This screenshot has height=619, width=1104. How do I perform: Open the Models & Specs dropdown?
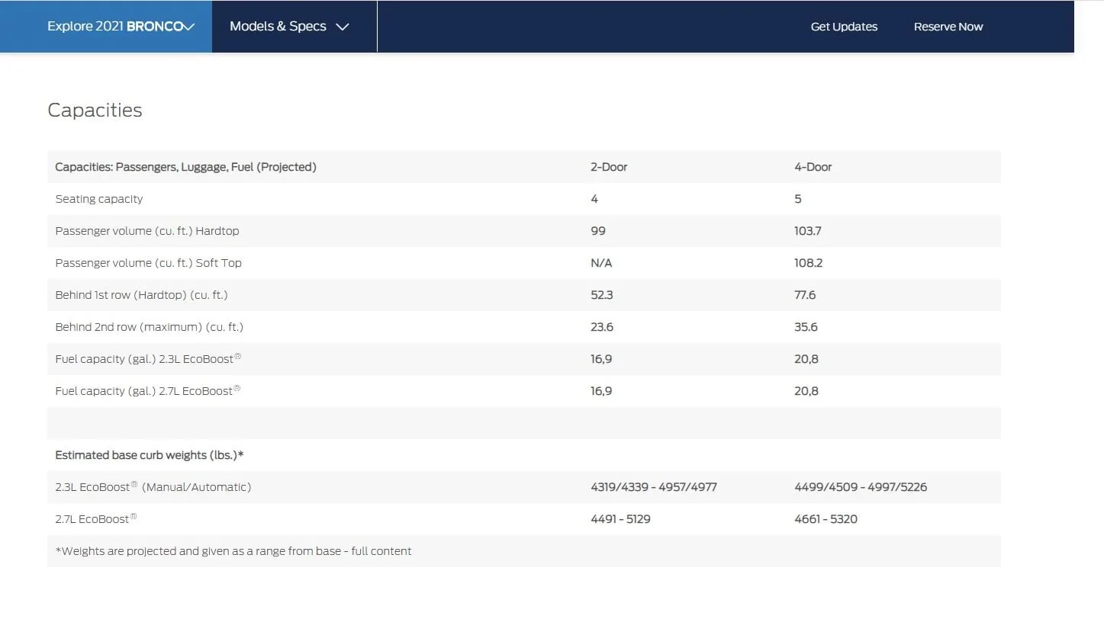289,27
